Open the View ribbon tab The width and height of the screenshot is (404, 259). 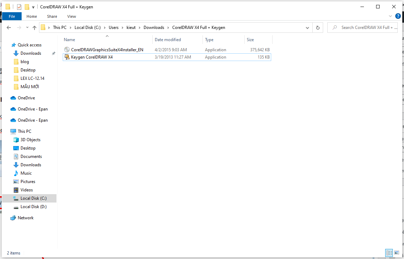pyautogui.click(x=71, y=16)
